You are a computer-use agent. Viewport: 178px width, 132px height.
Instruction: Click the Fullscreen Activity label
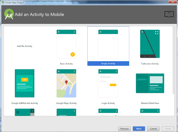point(150,64)
